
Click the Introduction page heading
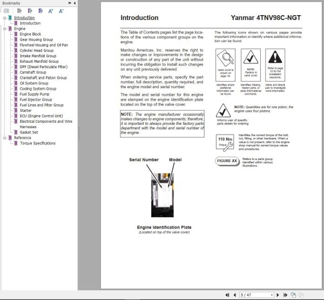(139, 18)
